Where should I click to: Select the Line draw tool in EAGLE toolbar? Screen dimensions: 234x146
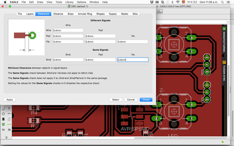tap(3, 109)
